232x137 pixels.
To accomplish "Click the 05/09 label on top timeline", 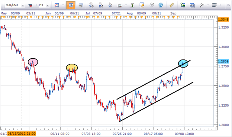I will pos(15,13).
